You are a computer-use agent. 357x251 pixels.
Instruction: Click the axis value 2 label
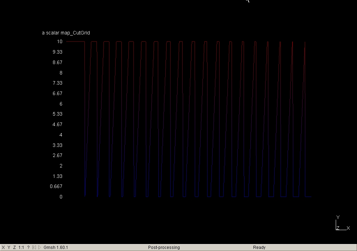(61, 166)
